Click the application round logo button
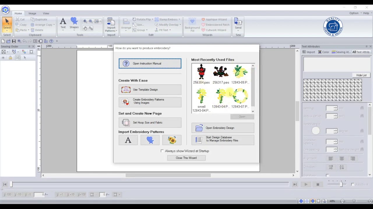 click(5, 10)
